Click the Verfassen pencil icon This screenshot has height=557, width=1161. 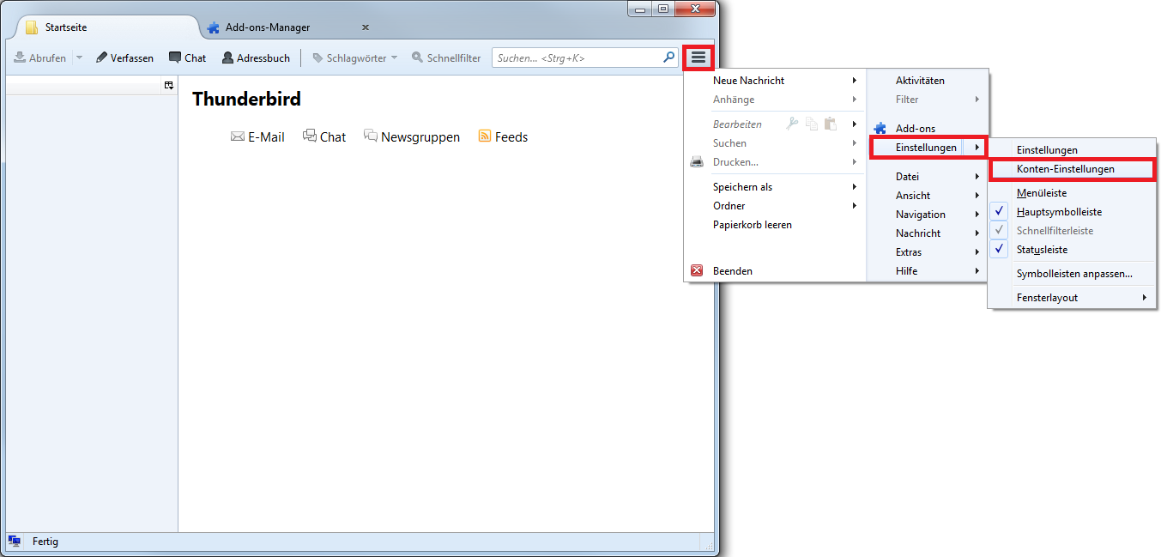(102, 58)
